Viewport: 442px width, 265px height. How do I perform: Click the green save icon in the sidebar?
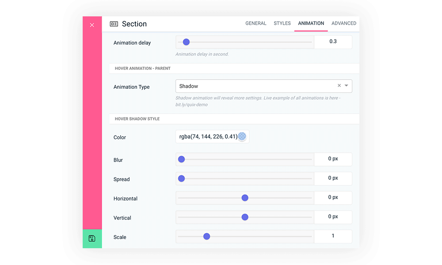(x=92, y=238)
